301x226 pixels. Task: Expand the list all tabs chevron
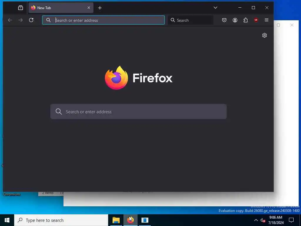(215, 8)
